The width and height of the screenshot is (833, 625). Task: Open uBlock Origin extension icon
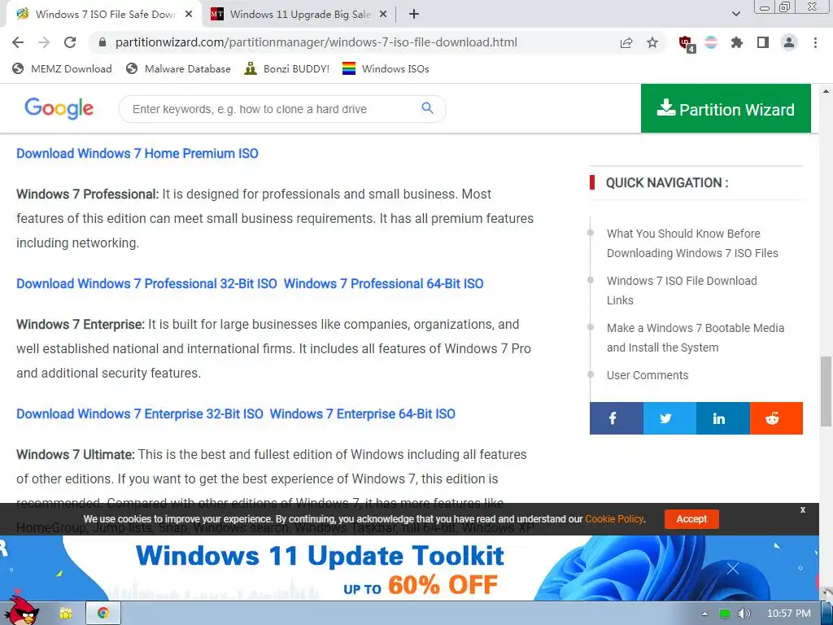tap(686, 43)
